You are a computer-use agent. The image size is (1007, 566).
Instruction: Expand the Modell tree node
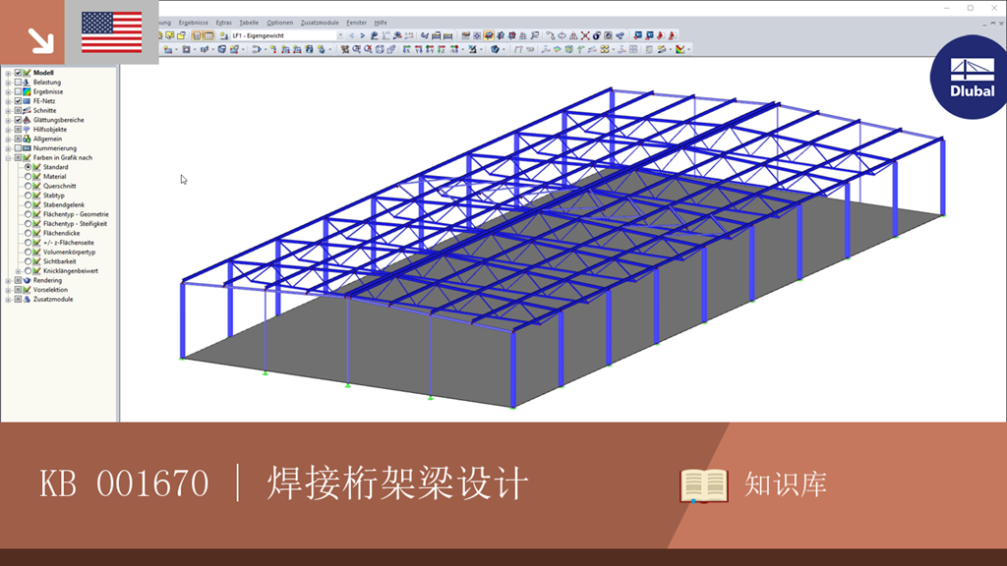[8, 73]
